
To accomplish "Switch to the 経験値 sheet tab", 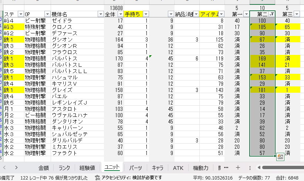I will (87, 168).
